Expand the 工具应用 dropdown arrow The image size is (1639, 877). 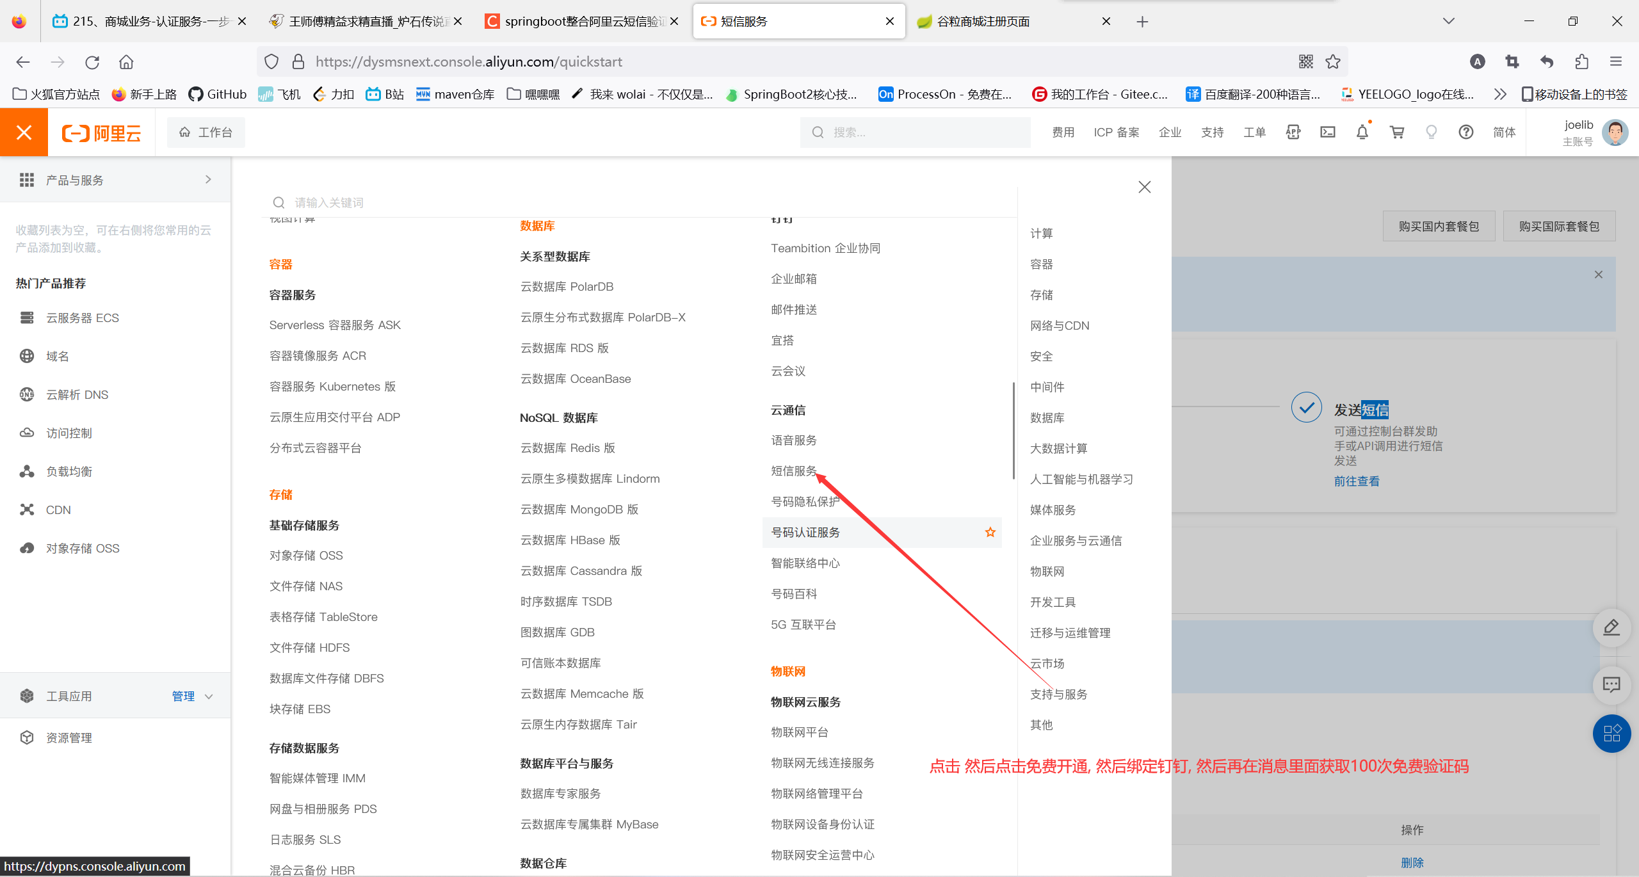coord(209,696)
